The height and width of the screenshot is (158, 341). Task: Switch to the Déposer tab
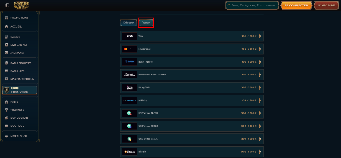pos(128,23)
